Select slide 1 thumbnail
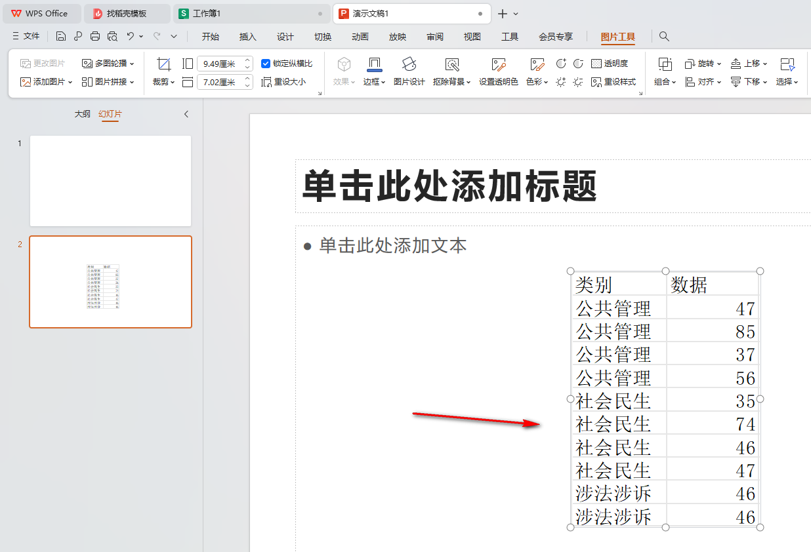The width and height of the screenshot is (811, 552). pyautogui.click(x=110, y=181)
